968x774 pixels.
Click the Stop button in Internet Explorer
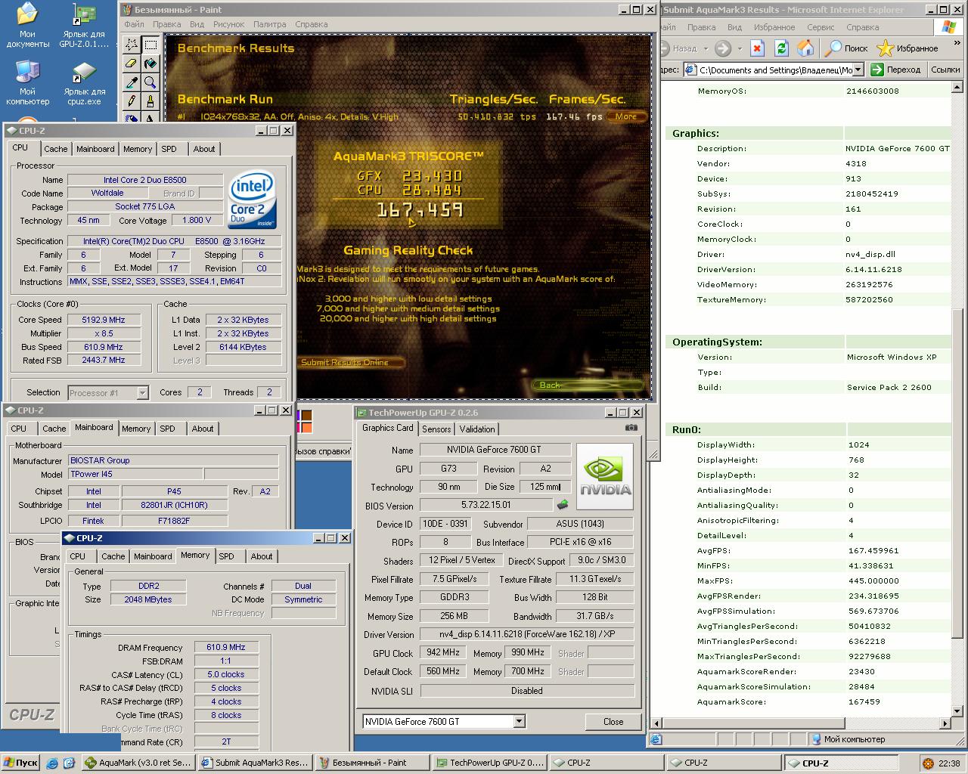pos(757,48)
